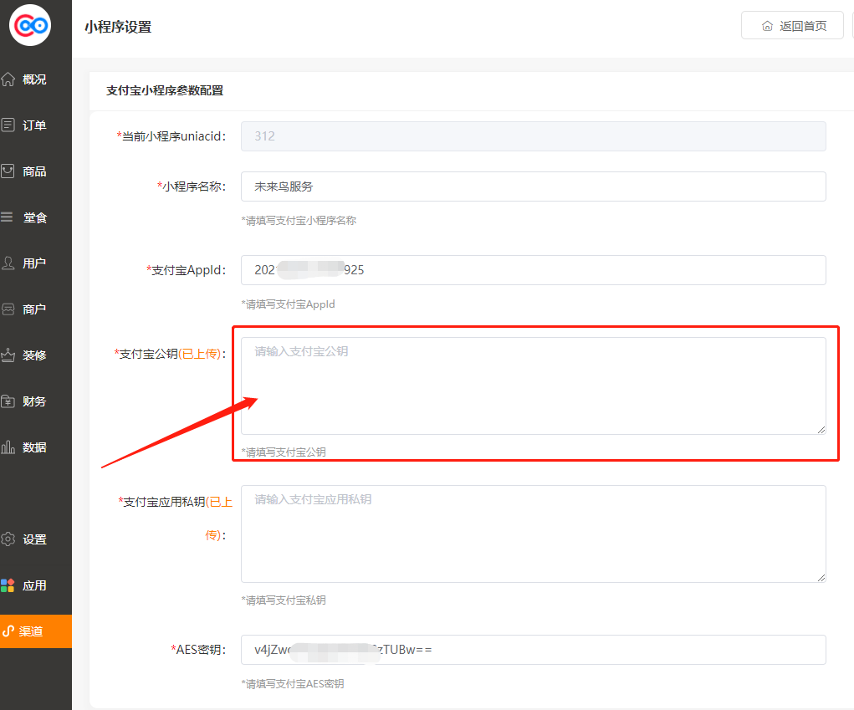Grab the 支付宝公钥 textarea resize handle

[x=821, y=430]
